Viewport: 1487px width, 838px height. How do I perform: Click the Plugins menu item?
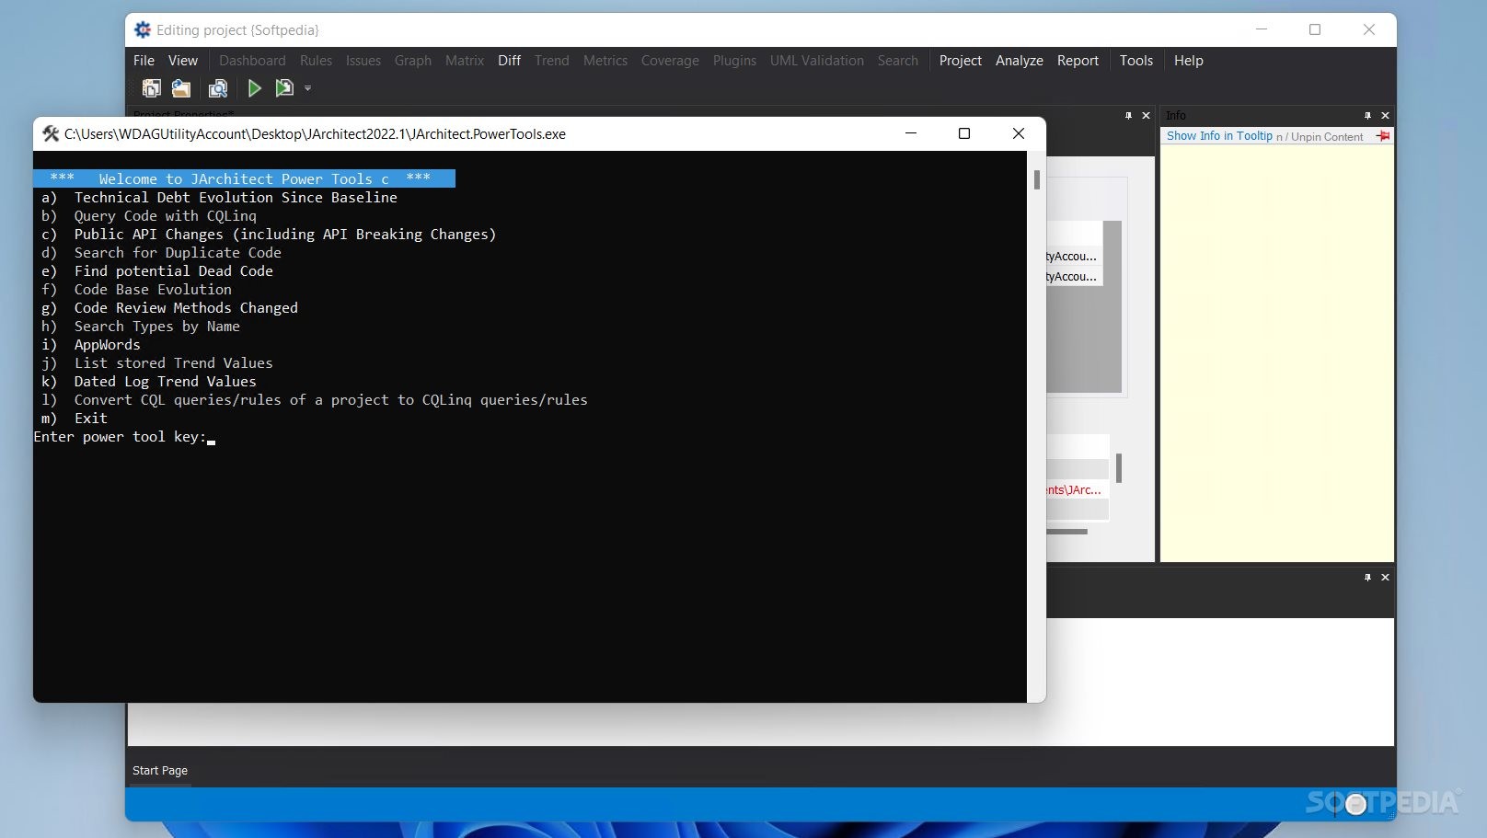pos(734,61)
